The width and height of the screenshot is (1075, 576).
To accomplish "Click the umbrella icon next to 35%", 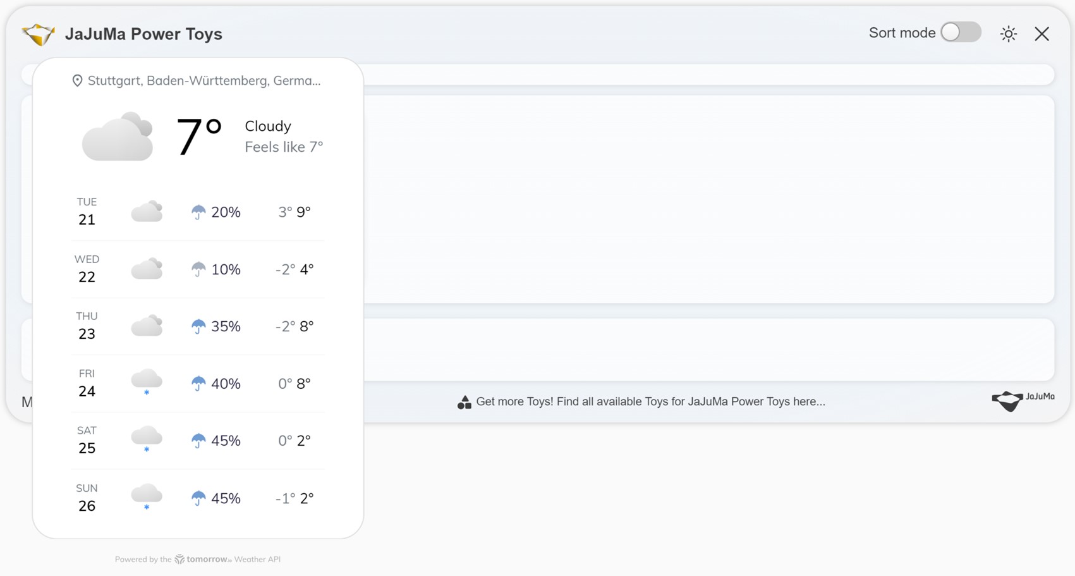I will (198, 326).
